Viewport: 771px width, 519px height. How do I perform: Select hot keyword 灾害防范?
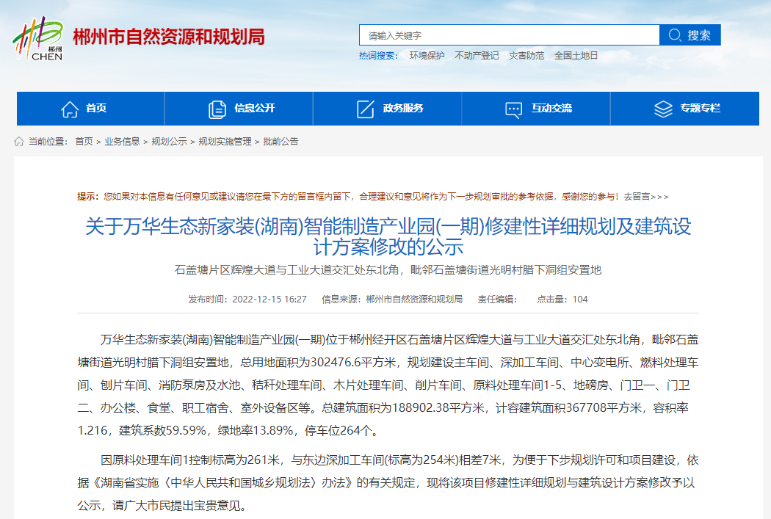click(526, 56)
